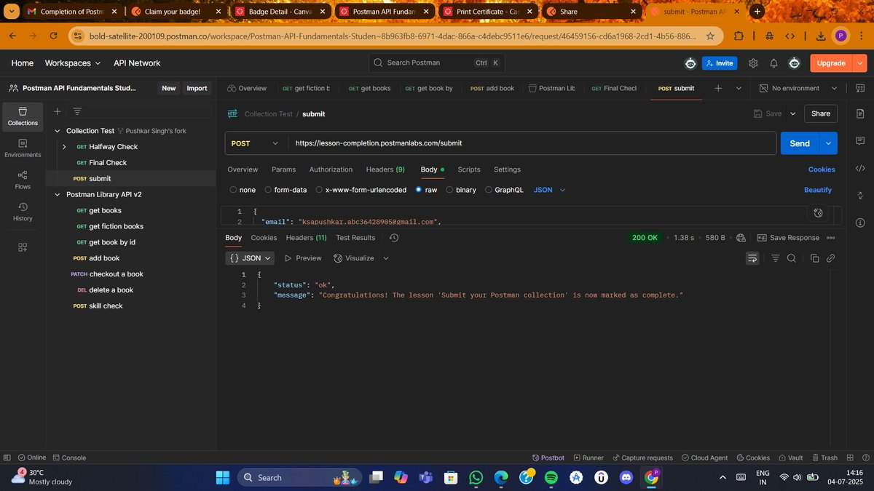Screen dimensions: 874x491
Task: Click the response history clock icon
Action: tap(394, 238)
